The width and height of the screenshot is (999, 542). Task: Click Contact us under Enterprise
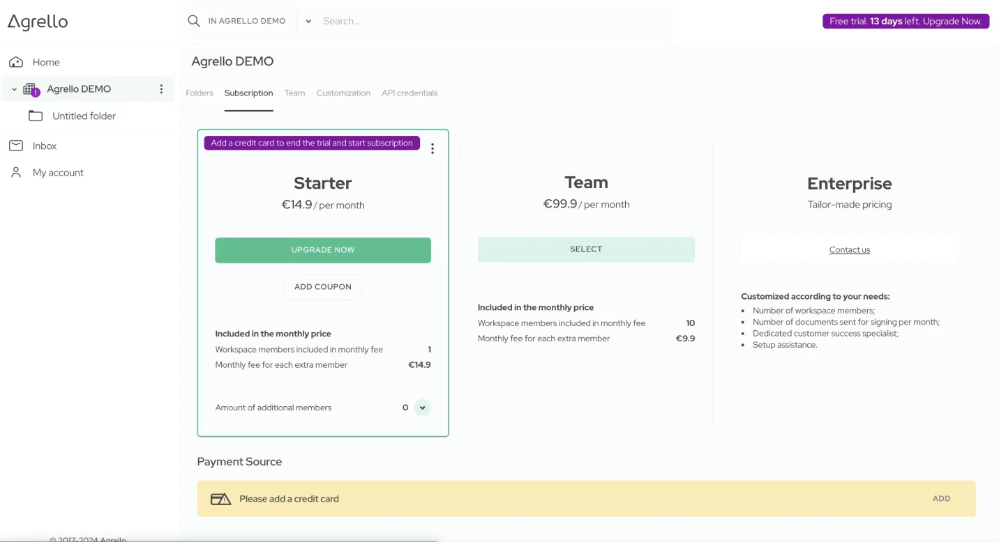(849, 249)
